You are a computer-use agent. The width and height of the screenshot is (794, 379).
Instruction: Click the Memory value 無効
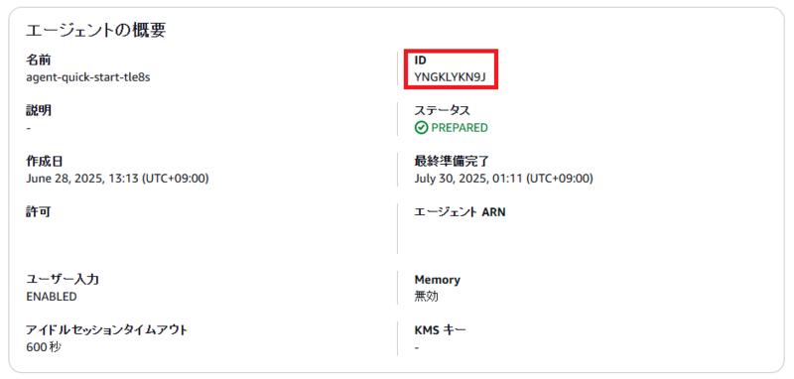427,297
